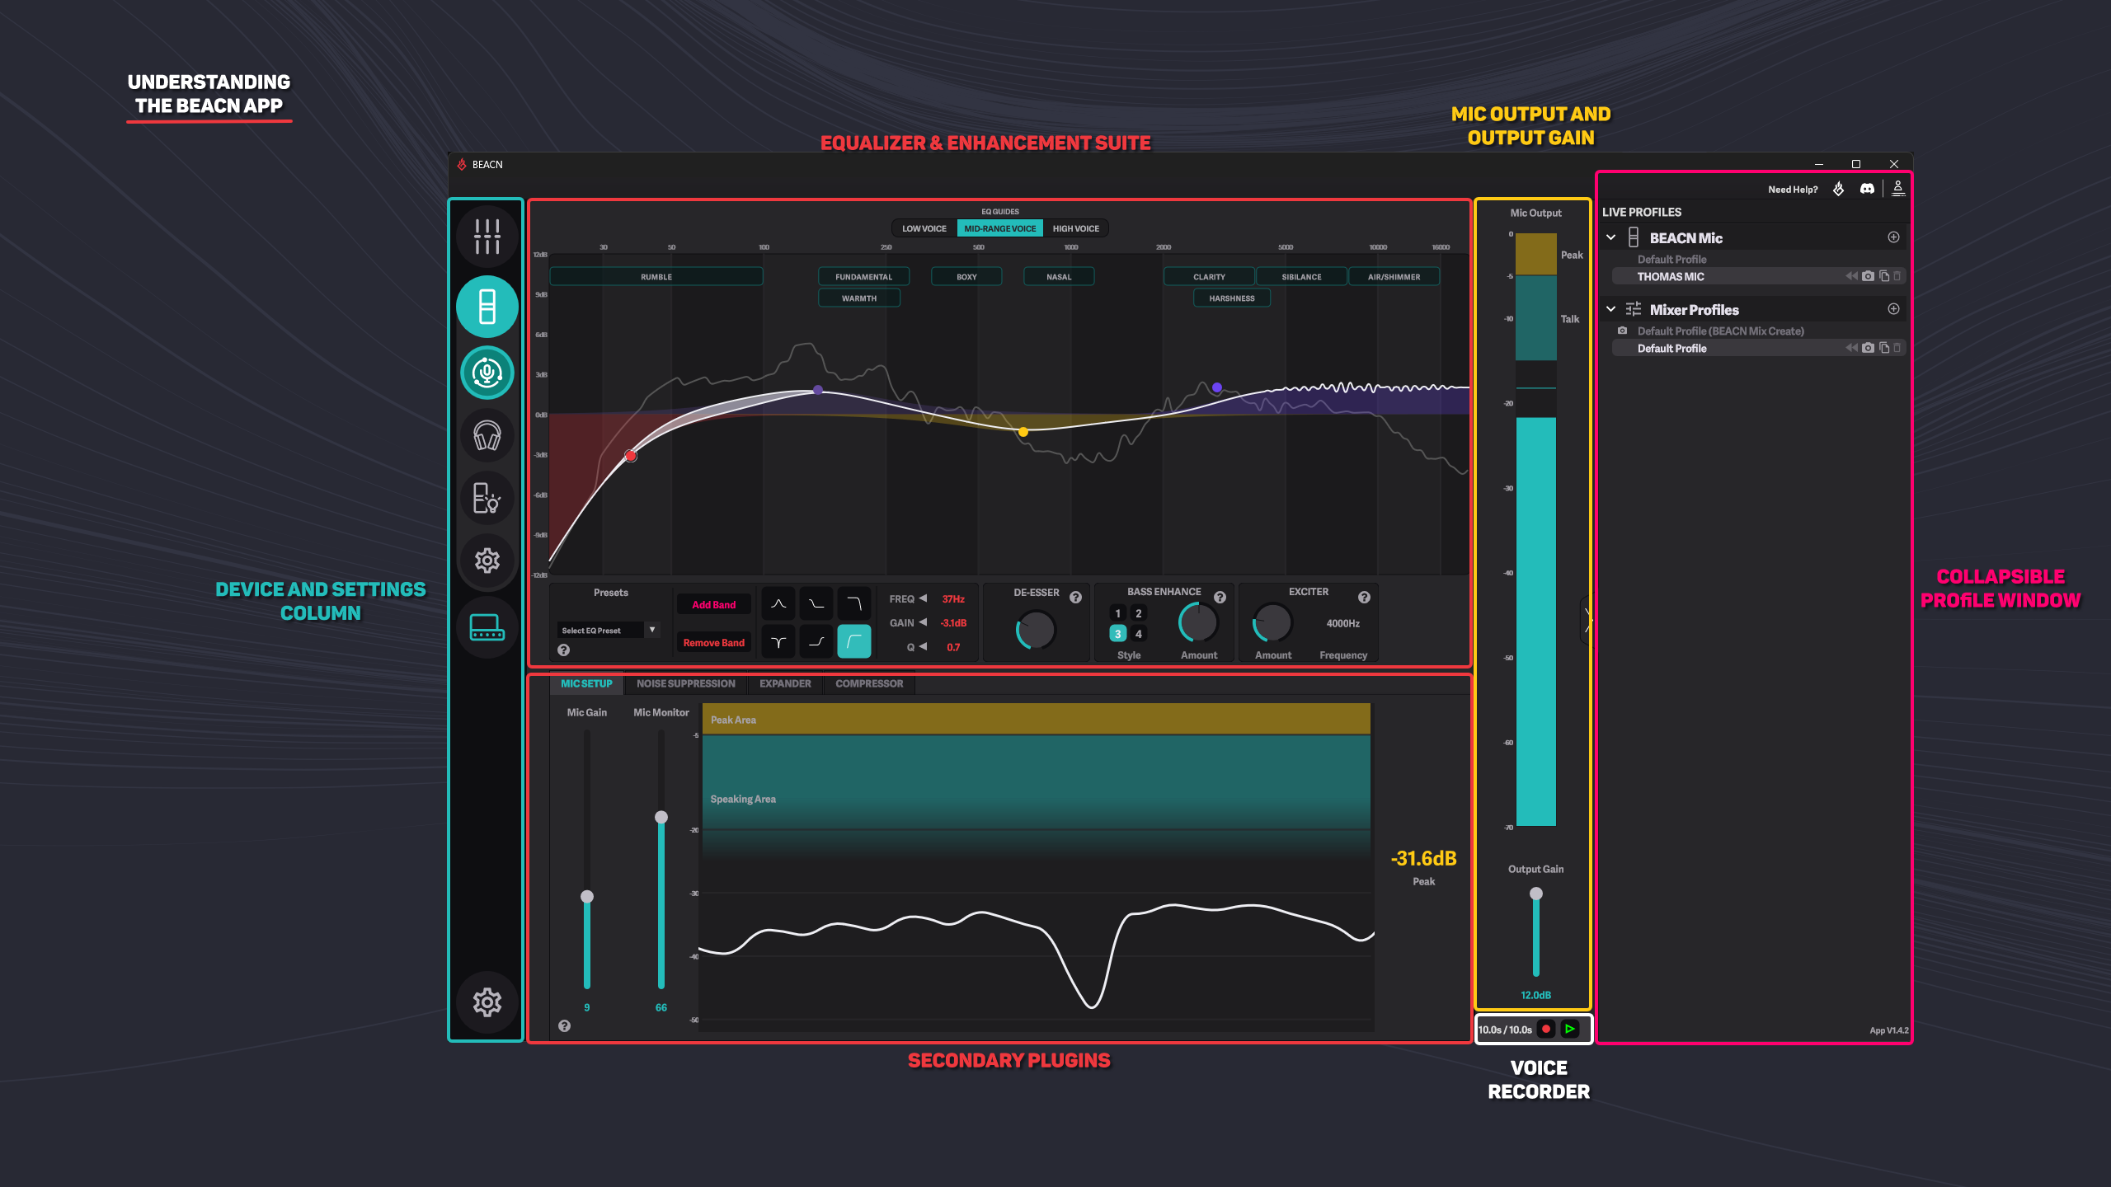Open the mic lighting settings icon
Viewport: 2111px width, 1187px height.
(487, 498)
